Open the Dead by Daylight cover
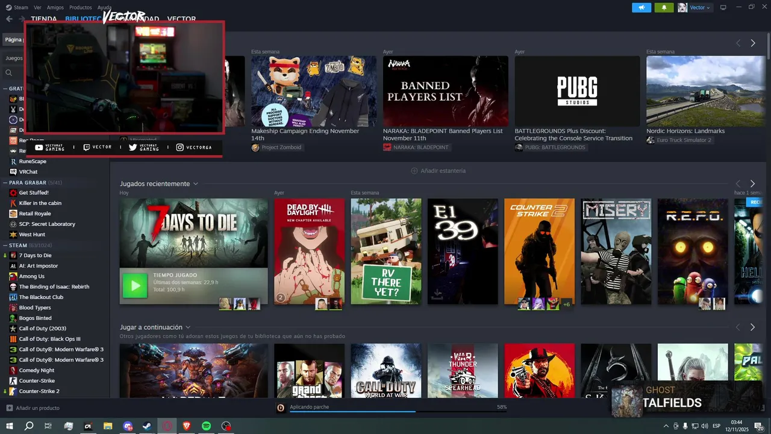The width and height of the screenshot is (771, 434). (x=310, y=251)
